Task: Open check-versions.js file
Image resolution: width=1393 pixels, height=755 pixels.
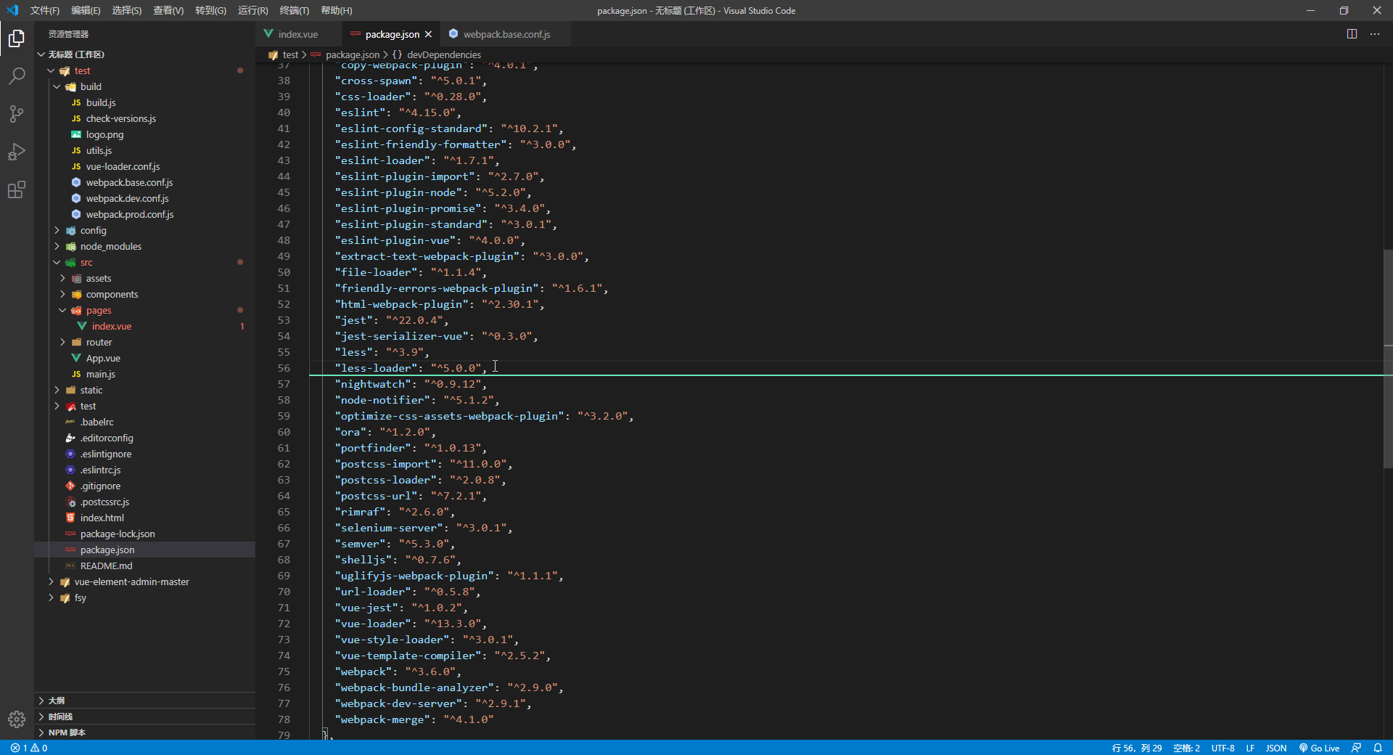Action: pos(144,118)
